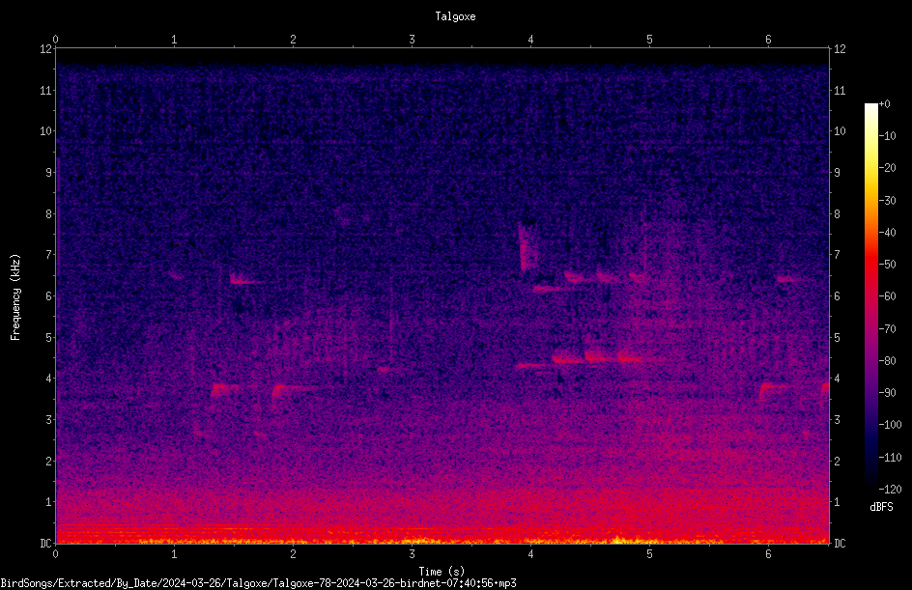This screenshot has height=590, width=912.
Task: Click the bright low-frequency peak near 4.7 seconds
Action: coord(618,540)
